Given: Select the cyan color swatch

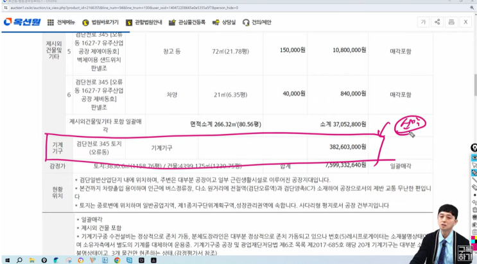Looking at the screenshot, I should [473, 240].
